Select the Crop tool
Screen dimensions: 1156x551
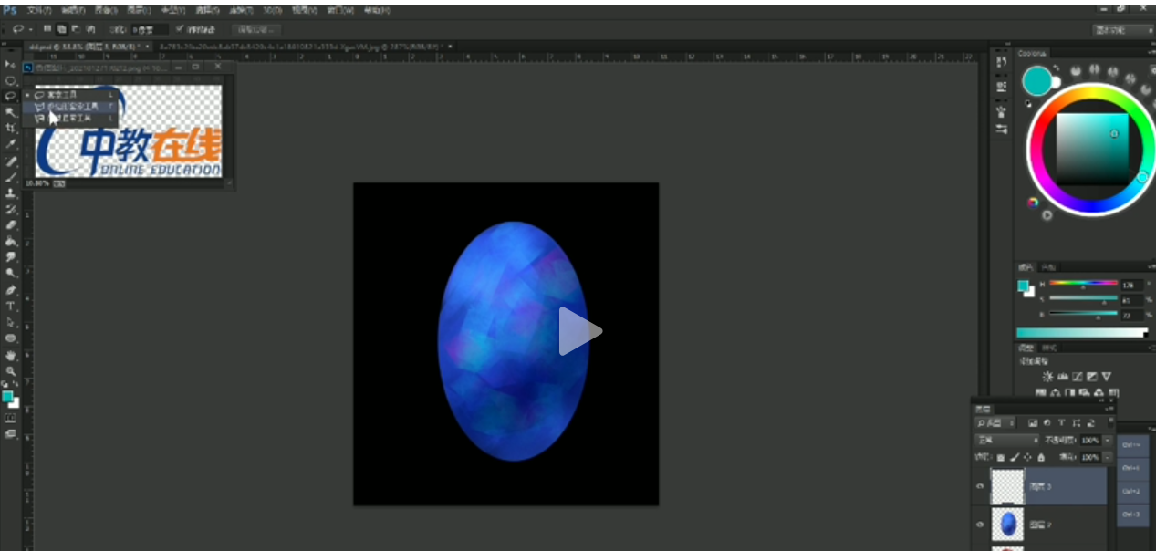(x=11, y=128)
